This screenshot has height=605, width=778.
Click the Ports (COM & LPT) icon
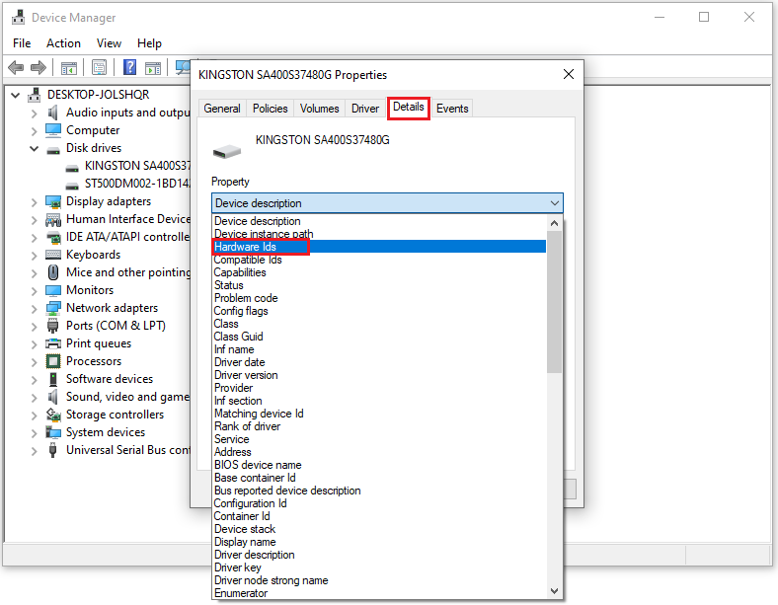(53, 326)
